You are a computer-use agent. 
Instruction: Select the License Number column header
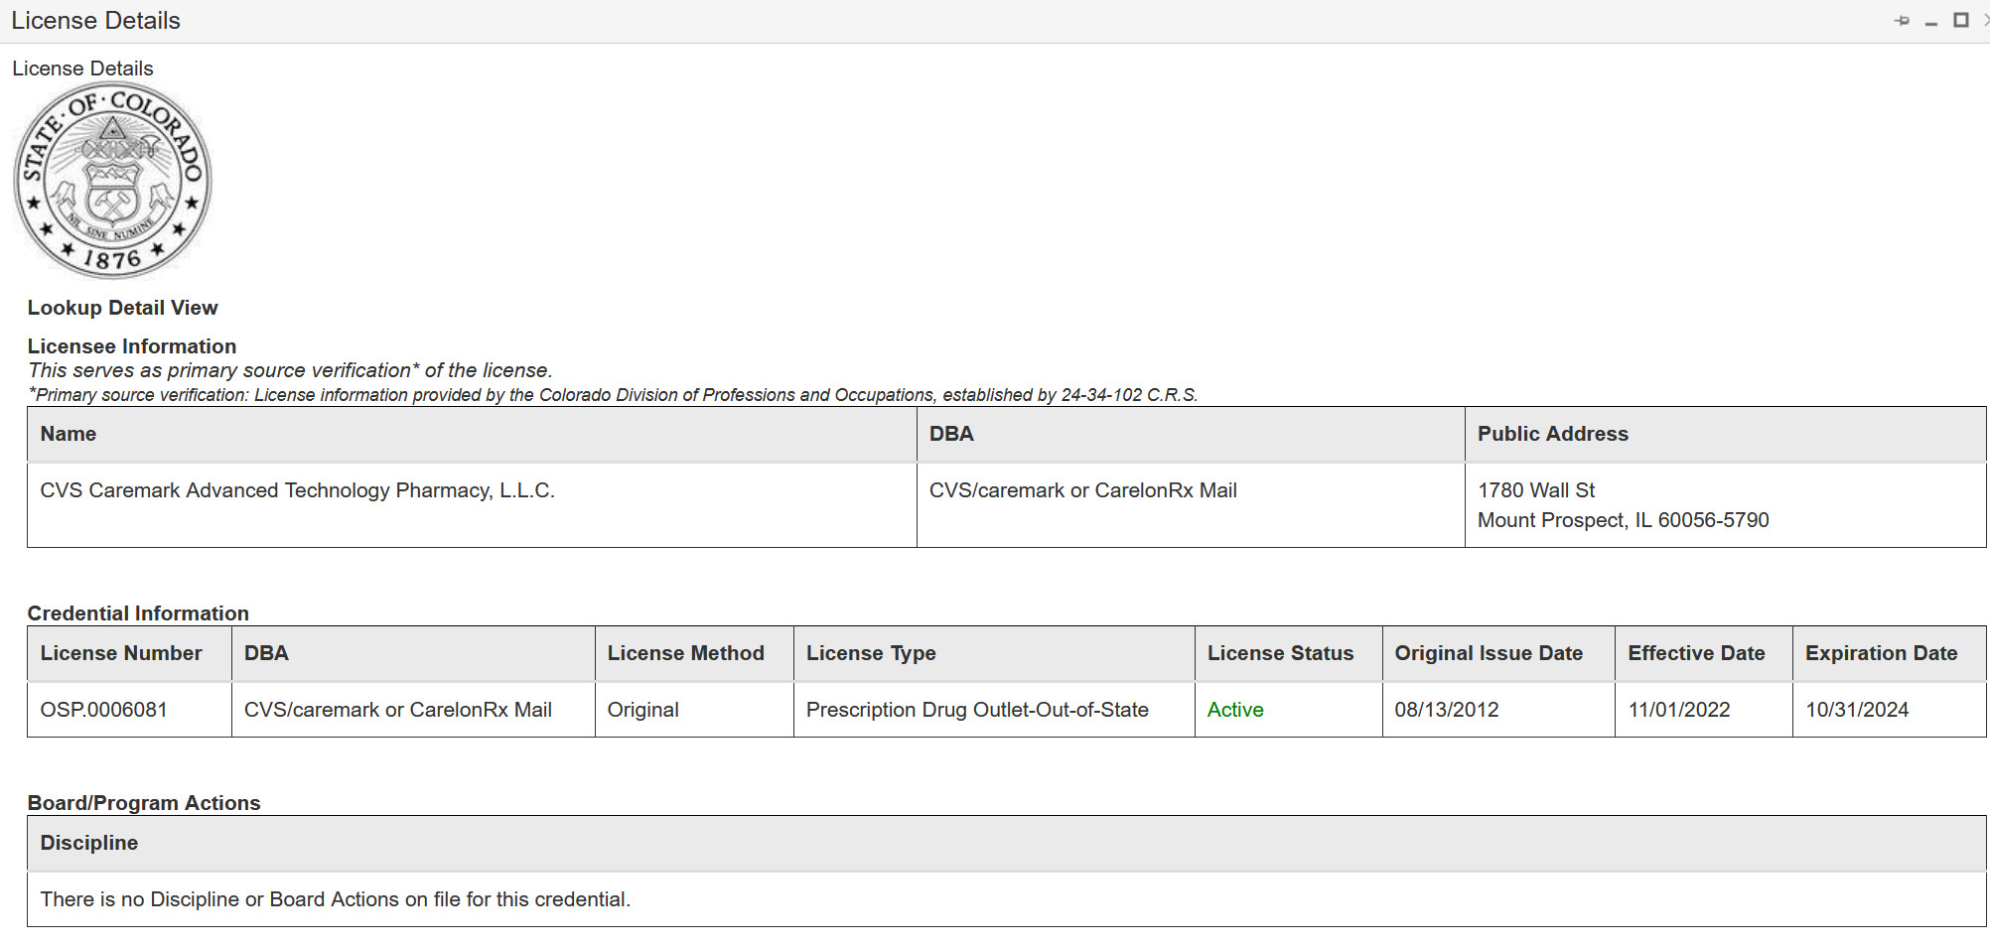tap(121, 653)
